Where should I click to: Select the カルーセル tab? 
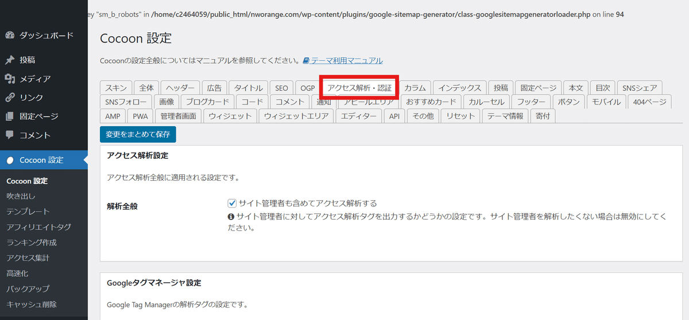click(x=486, y=102)
